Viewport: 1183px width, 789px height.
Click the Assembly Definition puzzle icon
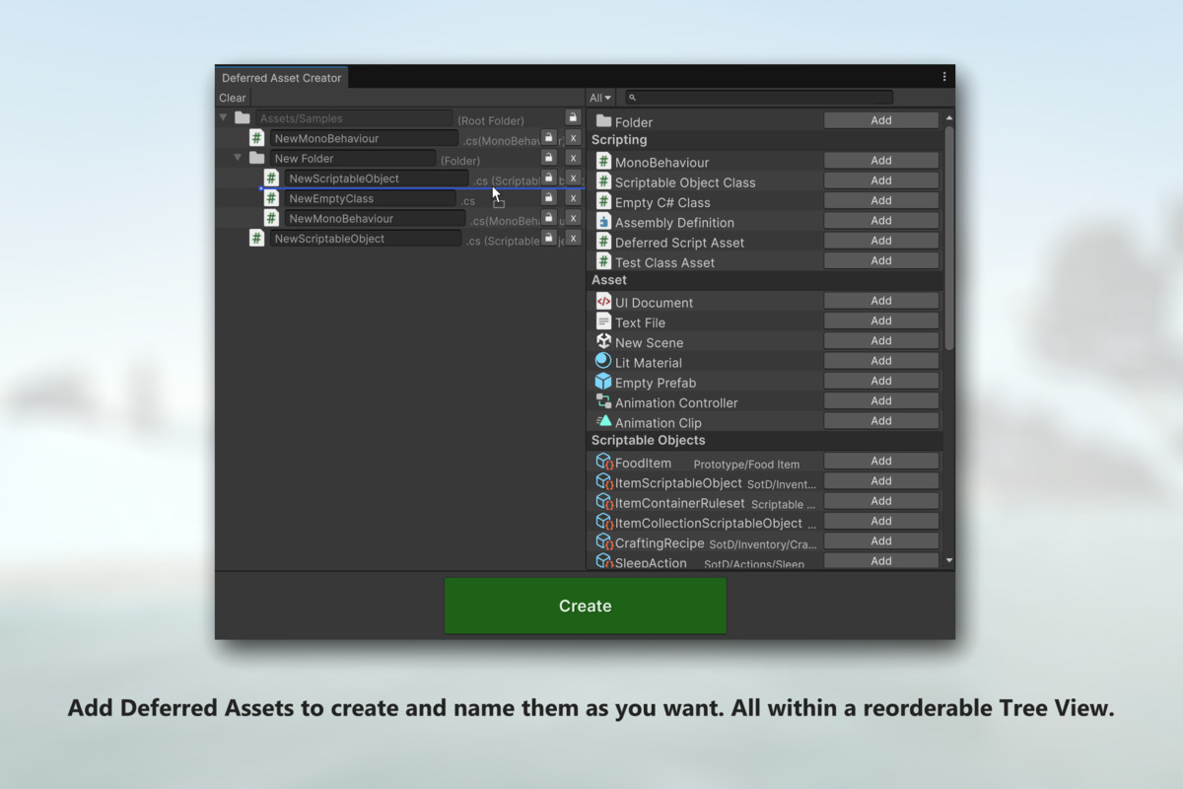tap(602, 220)
